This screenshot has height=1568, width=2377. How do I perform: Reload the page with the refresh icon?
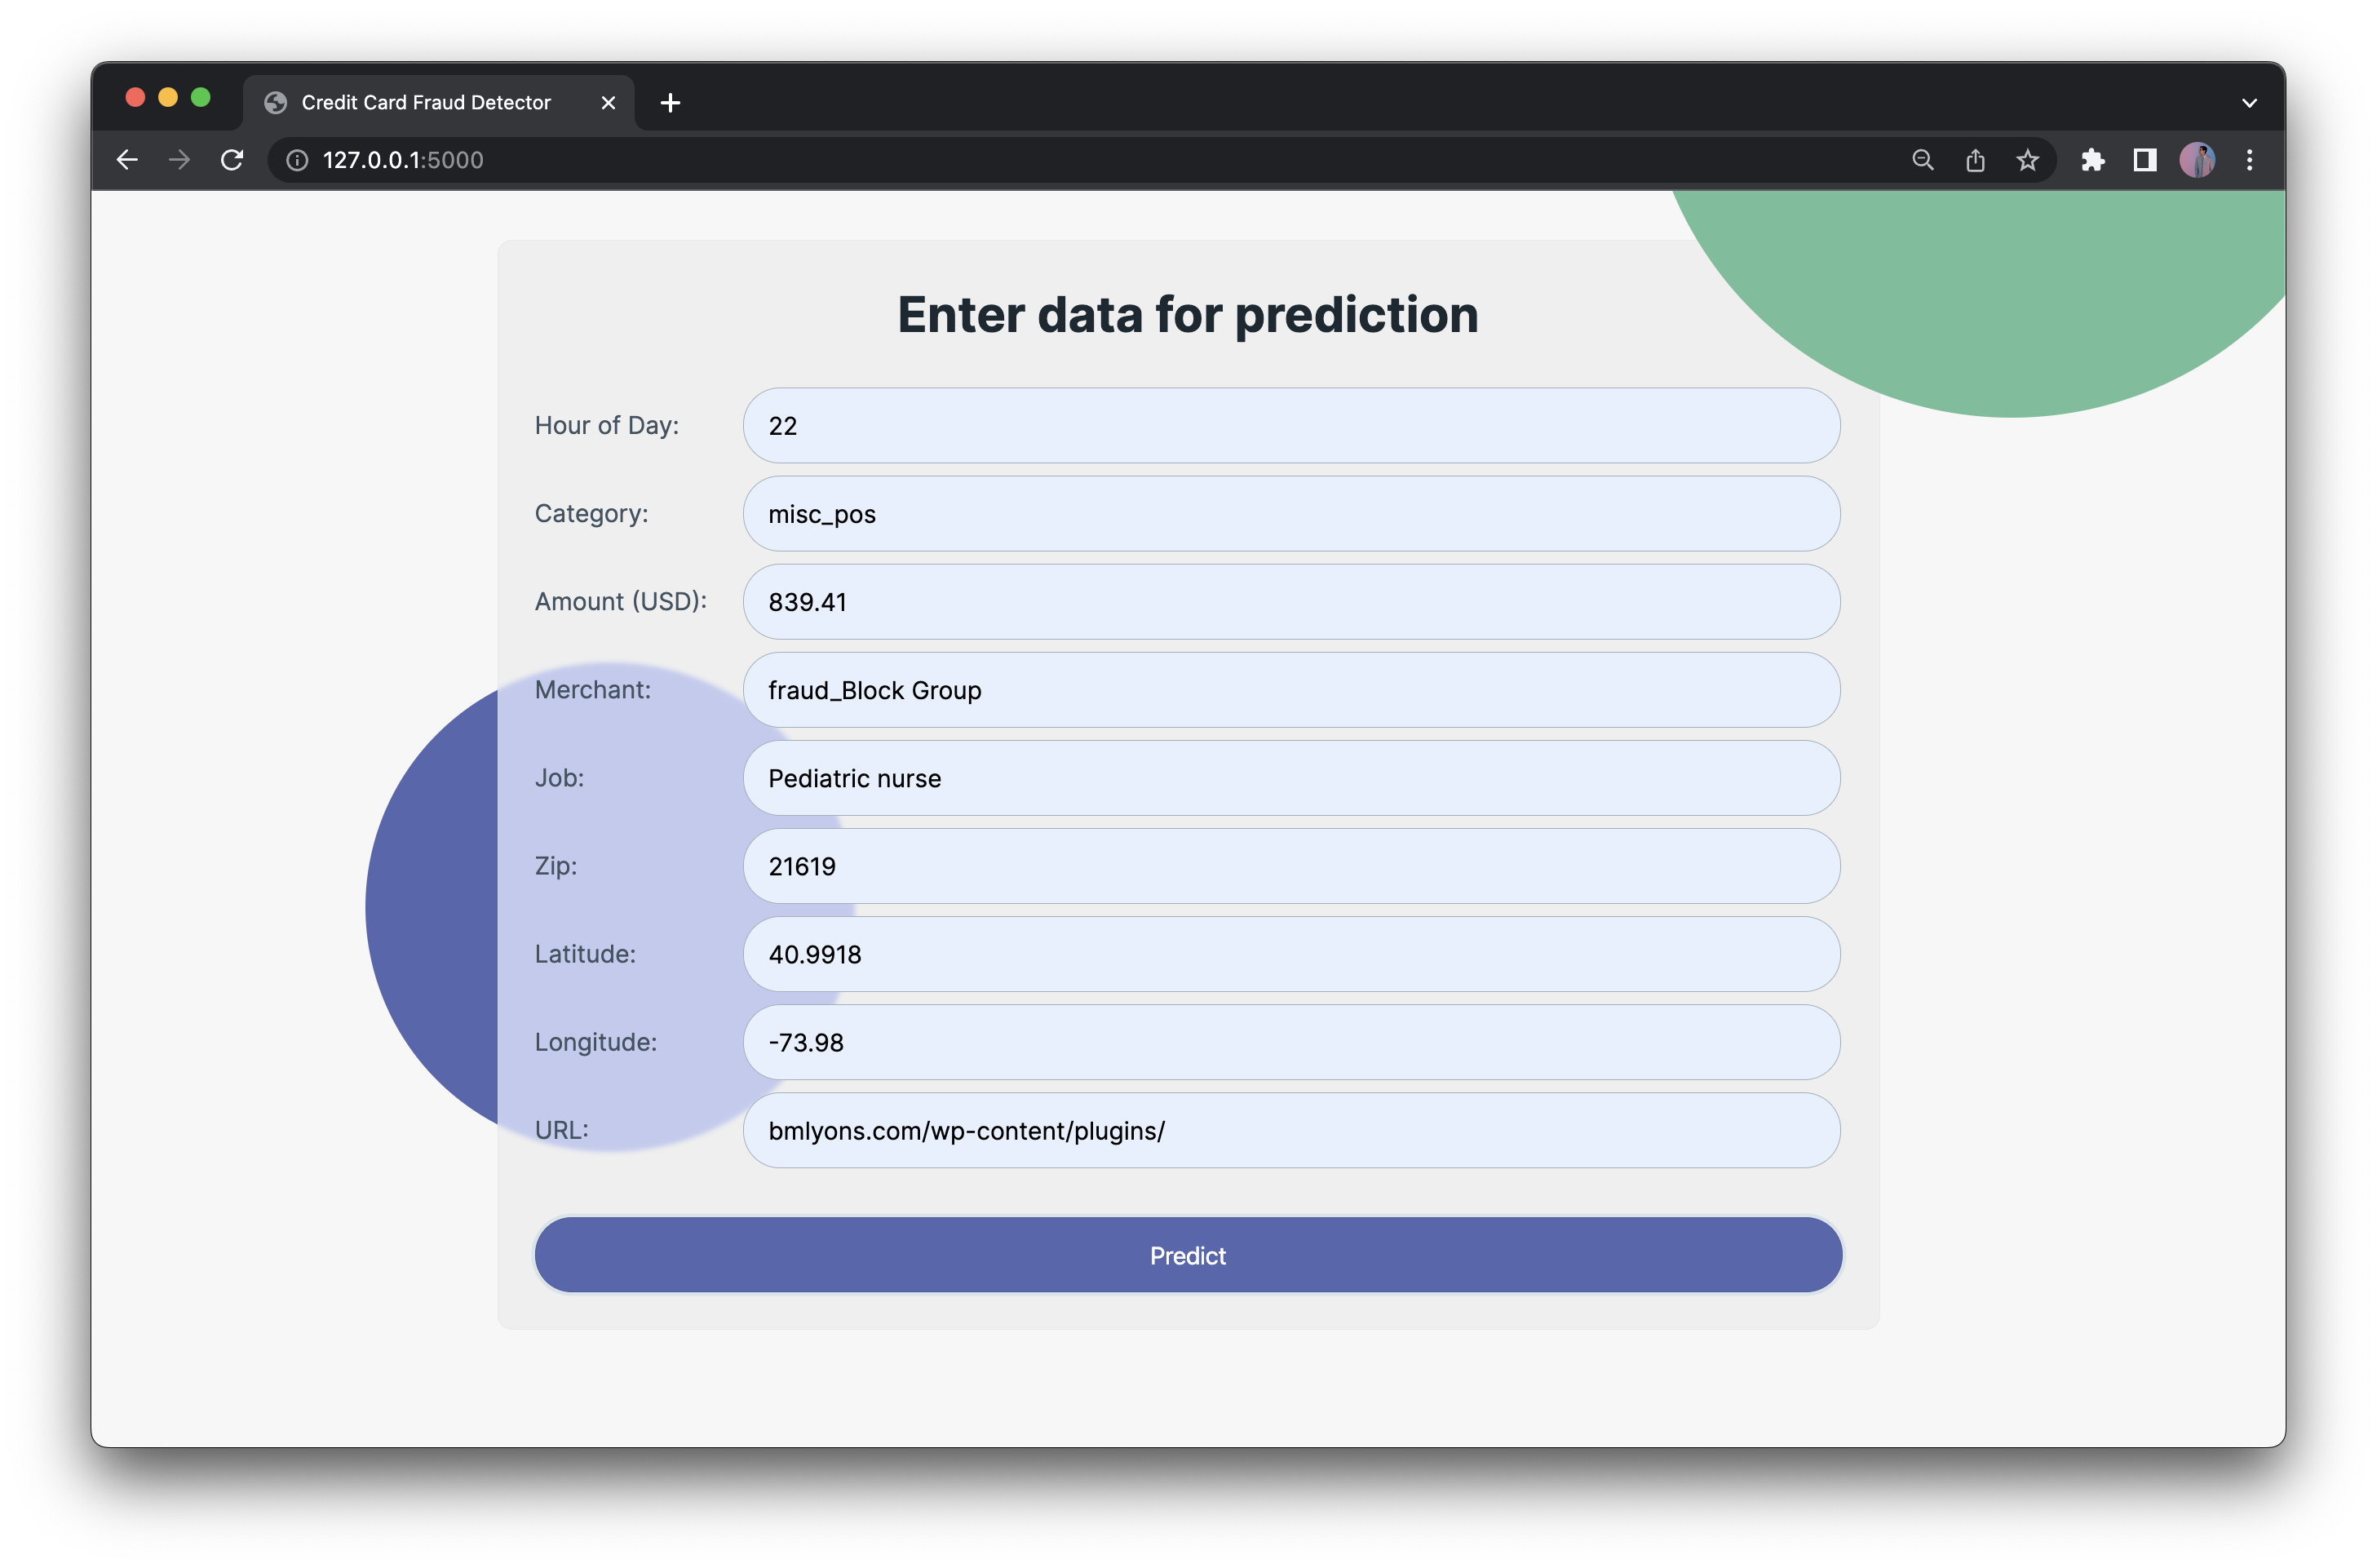(x=232, y=160)
